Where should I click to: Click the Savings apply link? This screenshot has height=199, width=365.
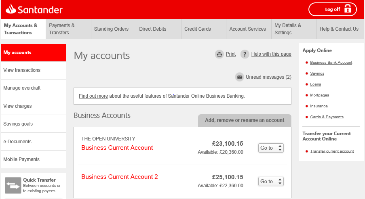(317, 73)
